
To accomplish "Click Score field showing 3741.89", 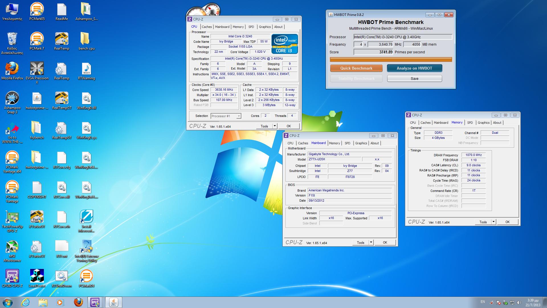I will [373, 52].
